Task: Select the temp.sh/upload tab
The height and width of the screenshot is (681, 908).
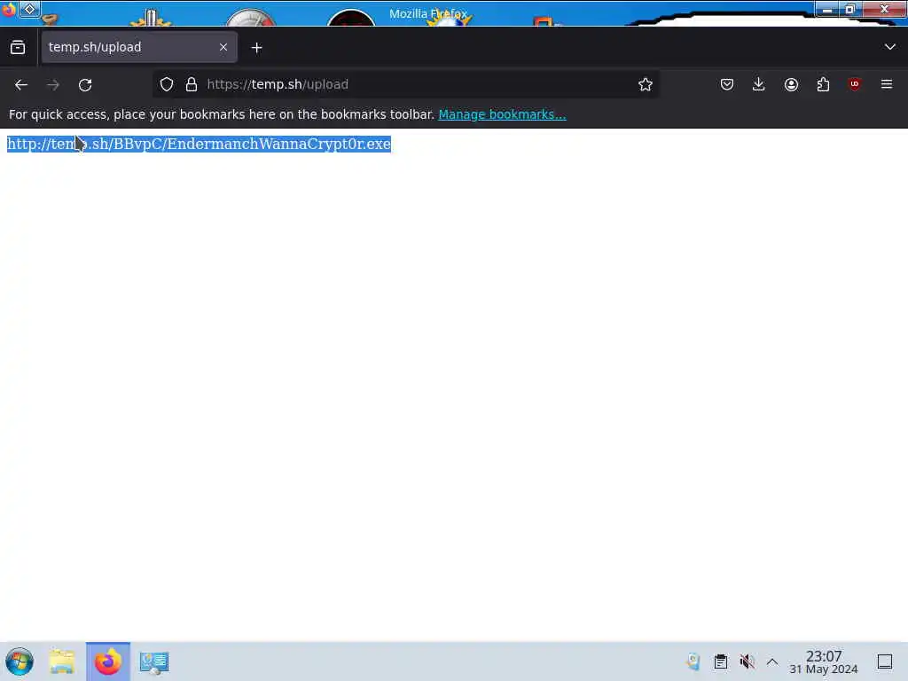Action: pyautogui.click(x=139, y=47)
